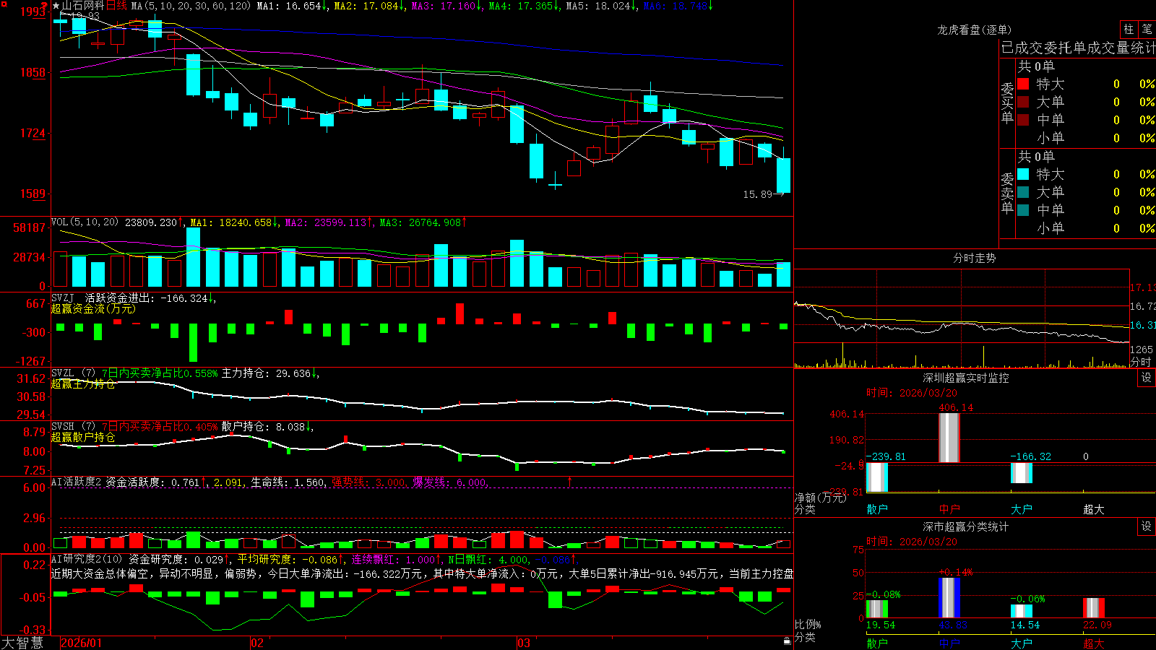Image resolution: width=1156 pixels, height=650 pixels.
Task: Click the 深圳超赢实时监控 panel title
Action: tap(966, 378)
